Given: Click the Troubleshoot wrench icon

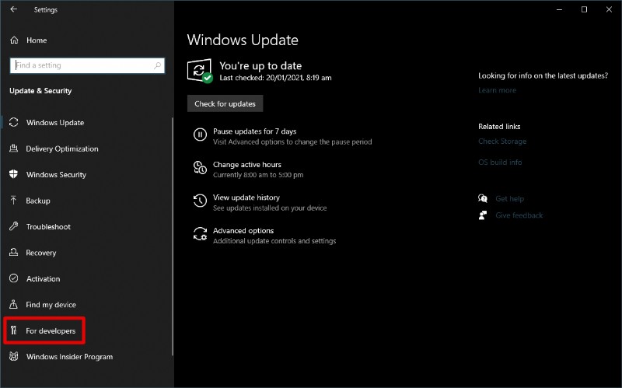Looking at the screenshot, I should click(13, 227).
